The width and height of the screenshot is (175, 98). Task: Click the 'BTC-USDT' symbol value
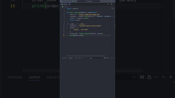[x=84, y=30]
